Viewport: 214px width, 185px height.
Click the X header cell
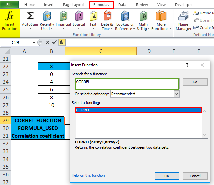click(51, 67)
